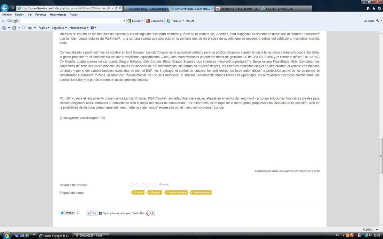Open Google search box dropdown arrow
Image resolution: width=383 pixels, height=239 pixels.
124,21
